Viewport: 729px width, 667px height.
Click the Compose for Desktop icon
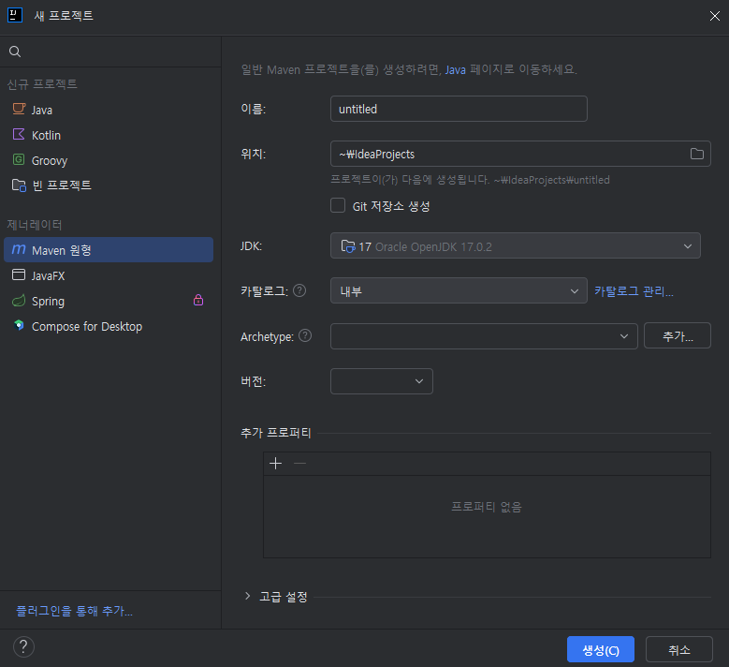pos(19,325)
